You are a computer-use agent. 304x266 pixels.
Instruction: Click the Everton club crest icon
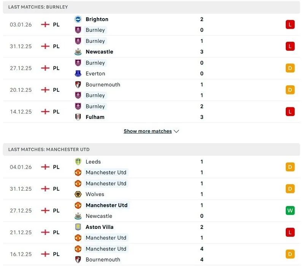[x=78, y=74]
